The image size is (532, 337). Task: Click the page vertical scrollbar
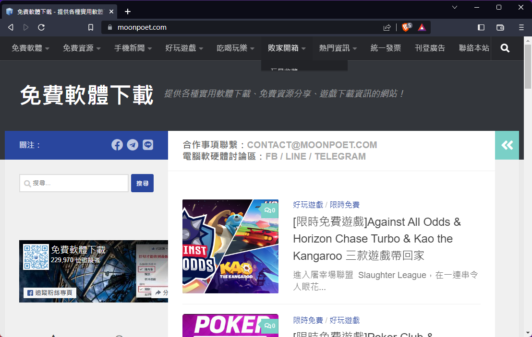(528, 192)
